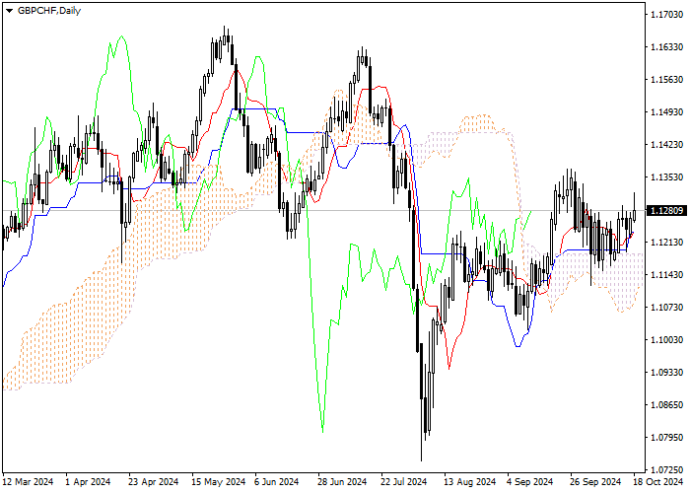The width and height of the screenshot is (690, 493).
Task: Click the 1 Apr 2024 date label
Action: pyautogui.click(x=88, y=482)
